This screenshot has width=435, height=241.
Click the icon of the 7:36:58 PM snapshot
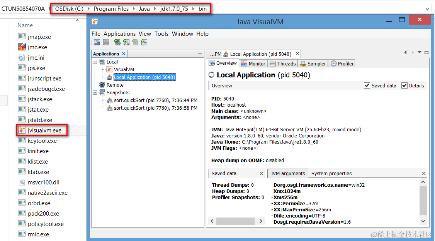[x=110, y=108]
